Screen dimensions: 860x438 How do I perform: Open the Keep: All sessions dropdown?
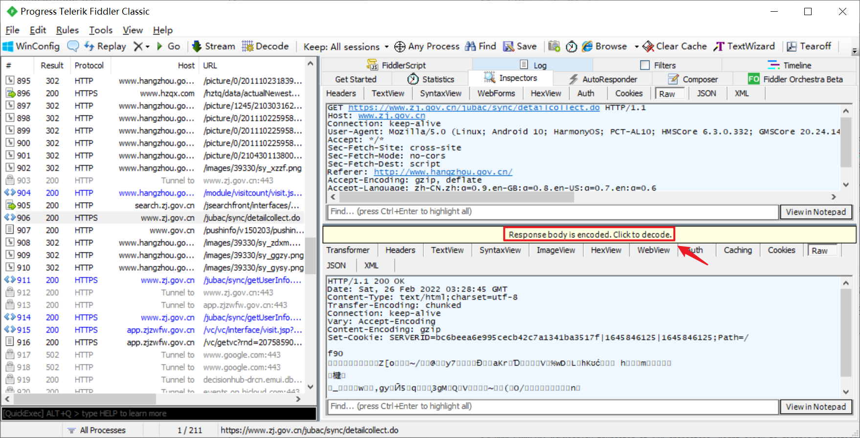(346, 47)
